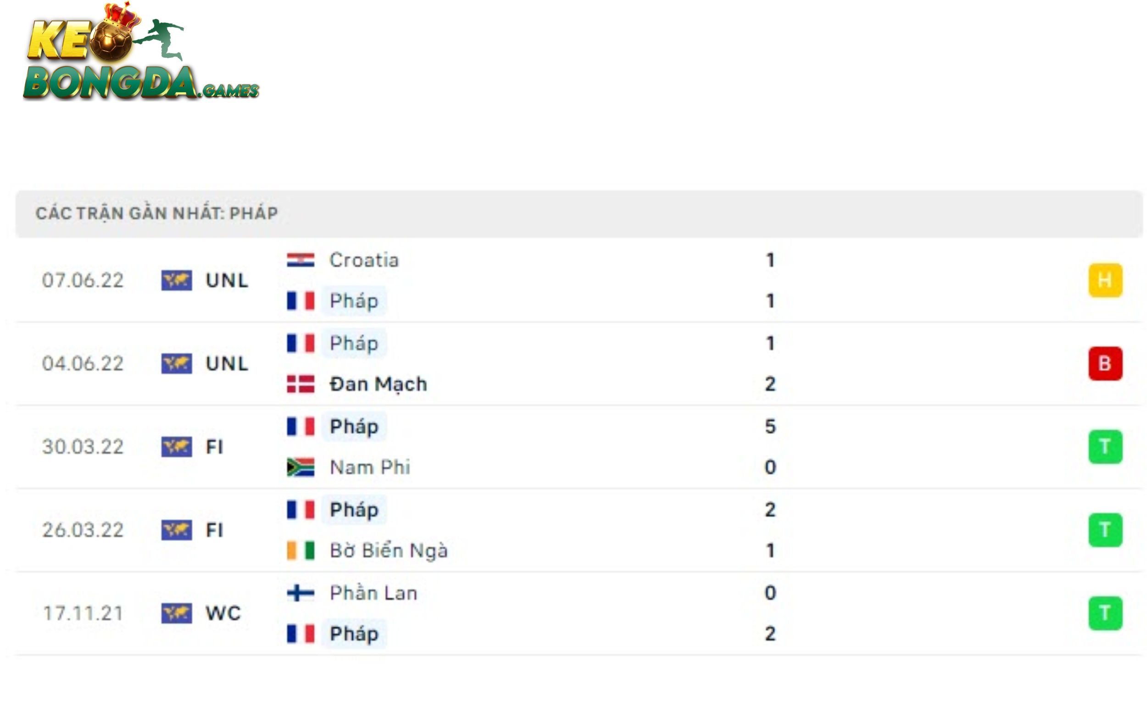Open the Phần Lan team link
Screen dimensions: 1147x717
pos(373,593)
